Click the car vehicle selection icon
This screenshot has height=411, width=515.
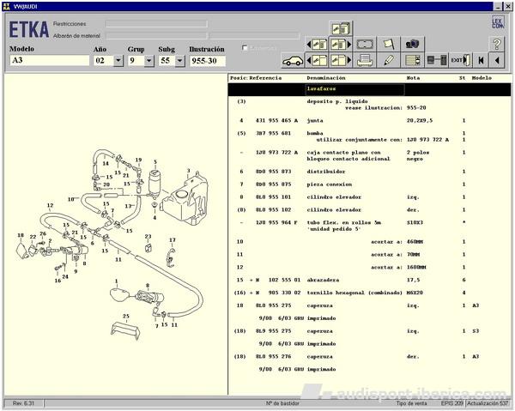tap(293, 61)
